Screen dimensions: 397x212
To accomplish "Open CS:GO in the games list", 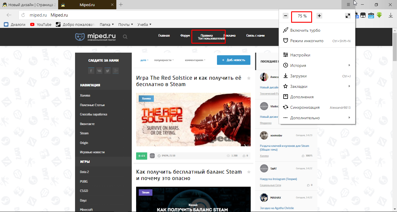I will point(84,191).
